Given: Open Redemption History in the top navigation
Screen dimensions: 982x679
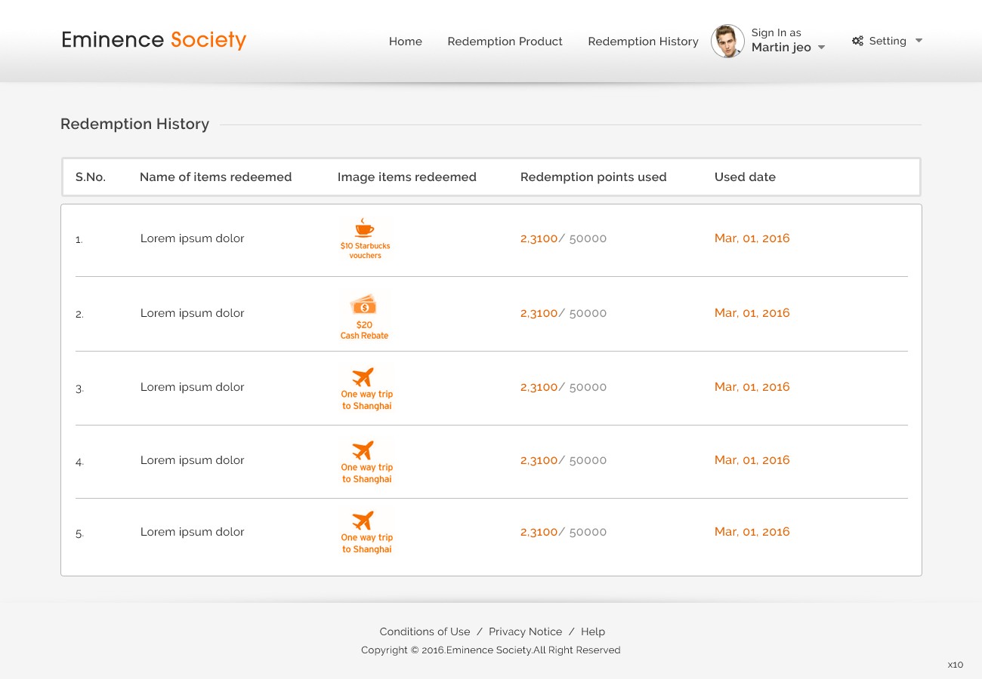Looking at the screenshot, I should click(x=643, y=41).
